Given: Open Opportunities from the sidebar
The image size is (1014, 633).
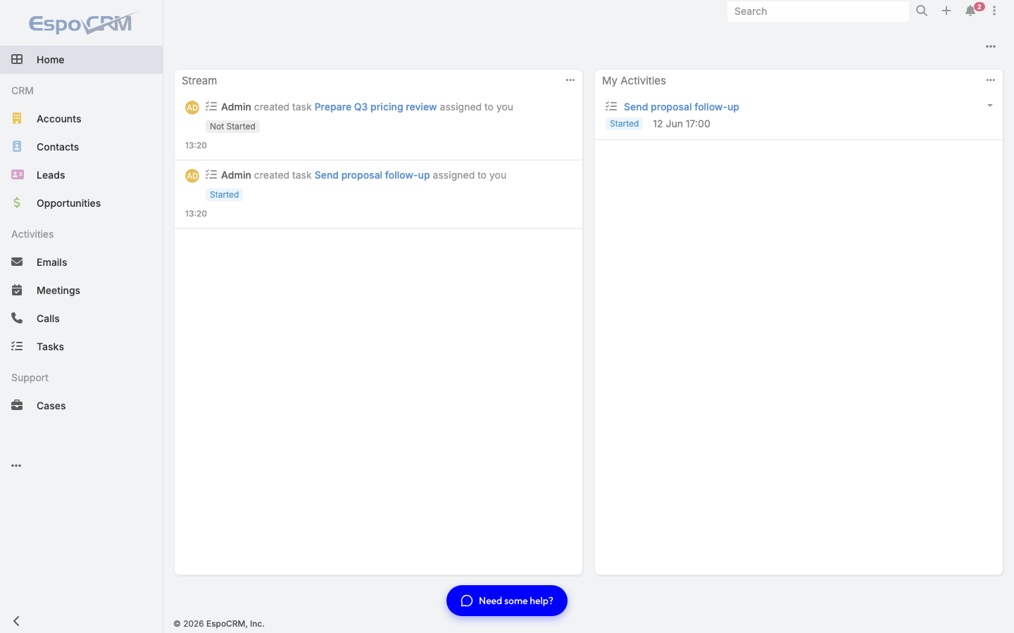Looking at the screenshot, I should pyautogui.click(x=81, y=203).
